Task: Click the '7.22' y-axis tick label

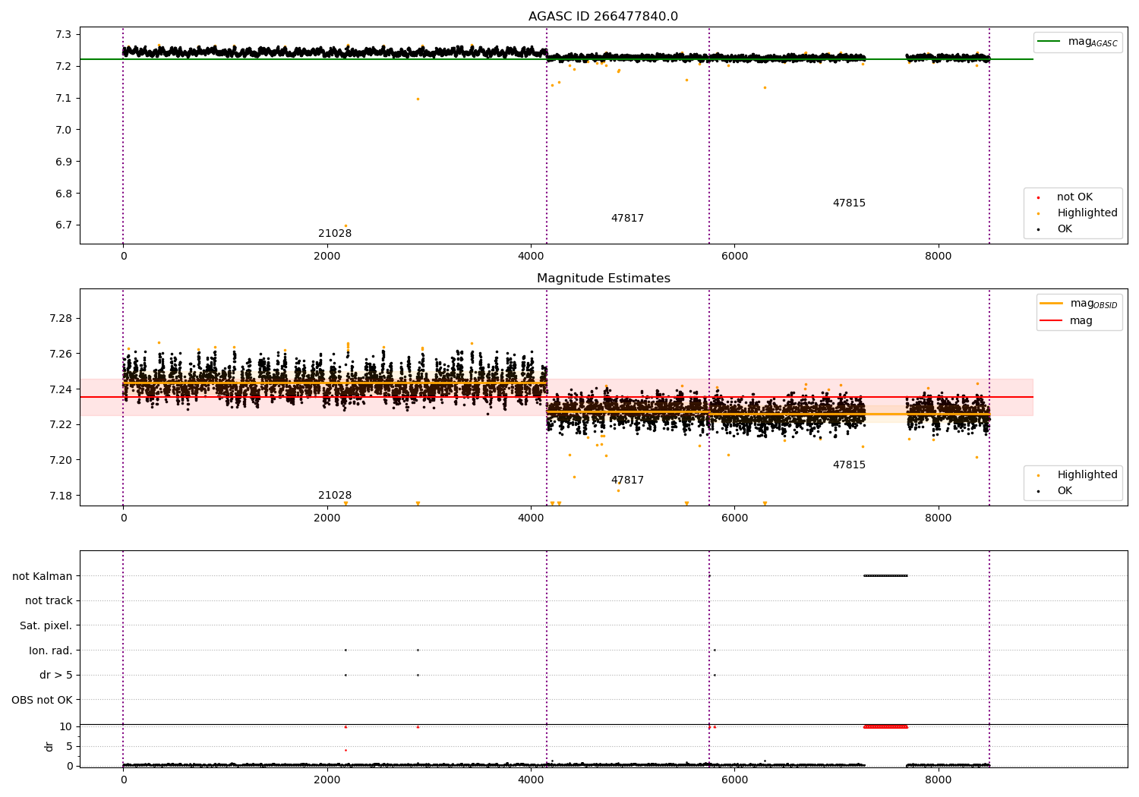Action: (x=61, y=424)
